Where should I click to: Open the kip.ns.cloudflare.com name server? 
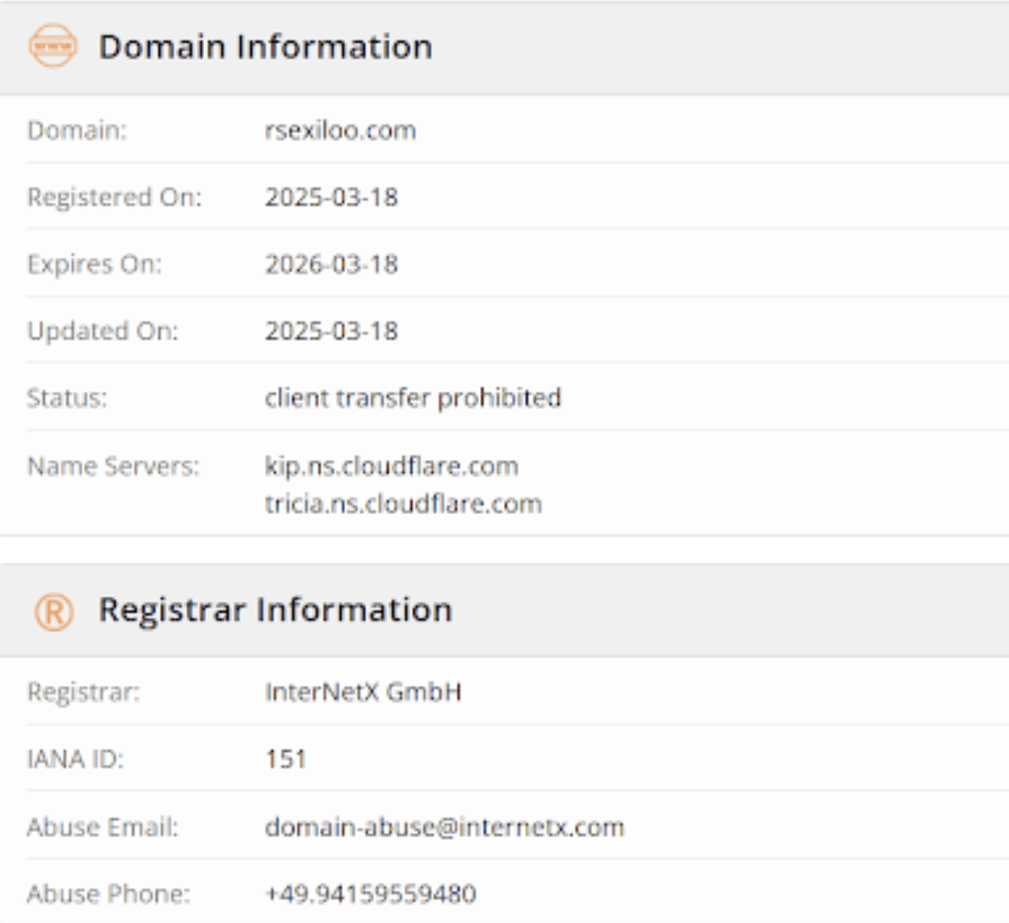(392, 466)
